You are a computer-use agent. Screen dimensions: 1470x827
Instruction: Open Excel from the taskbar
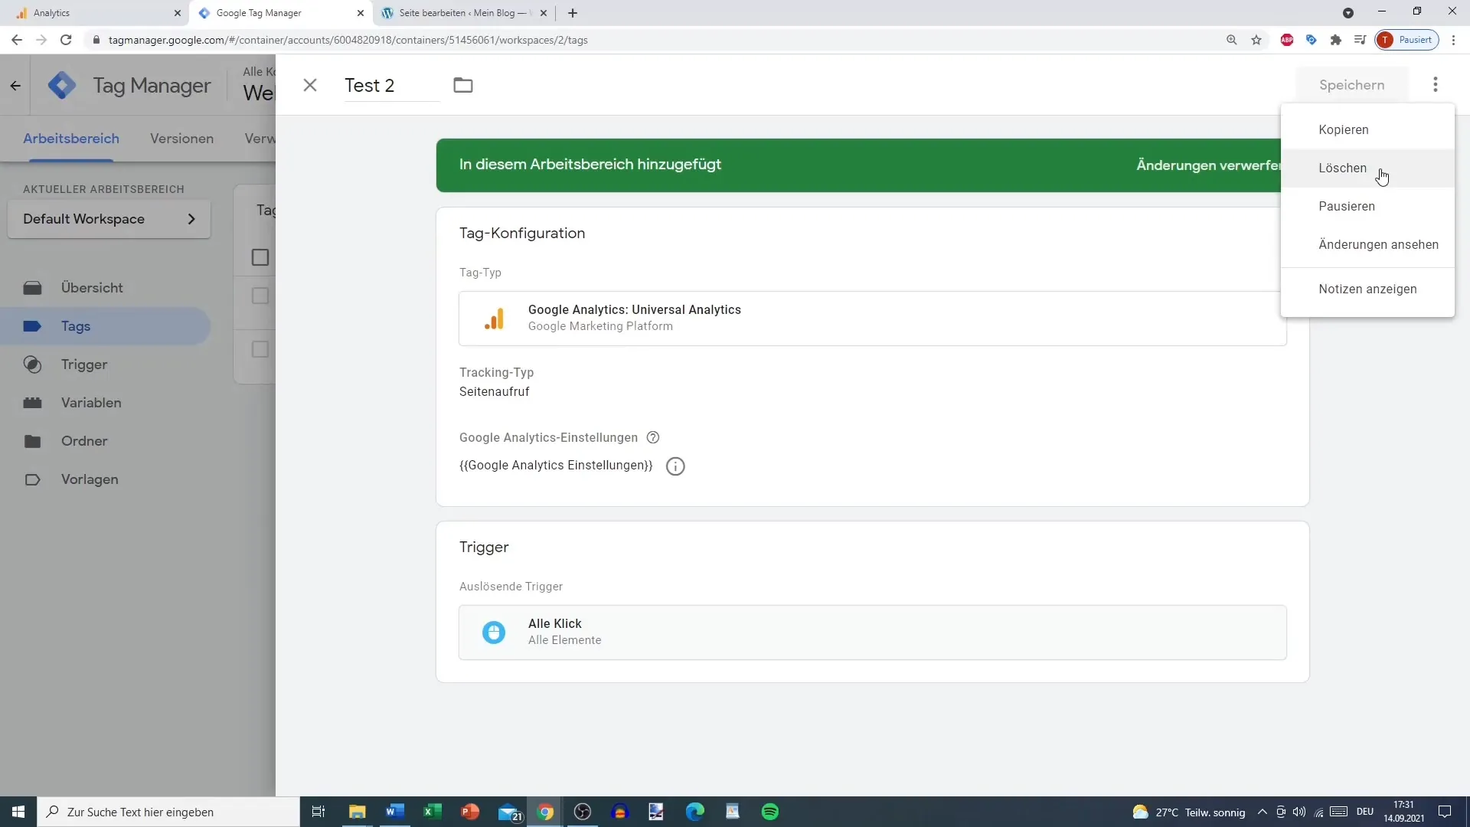click(x=433, y=812)
